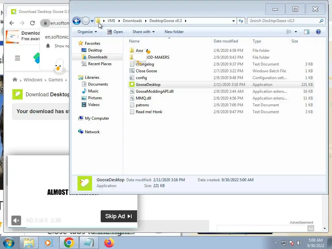Select My Computer in navigation pane

[97, 118]
